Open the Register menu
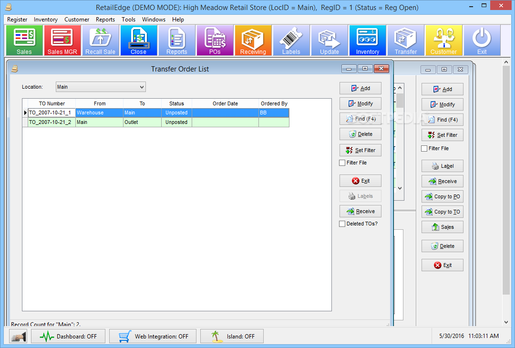 17,20
